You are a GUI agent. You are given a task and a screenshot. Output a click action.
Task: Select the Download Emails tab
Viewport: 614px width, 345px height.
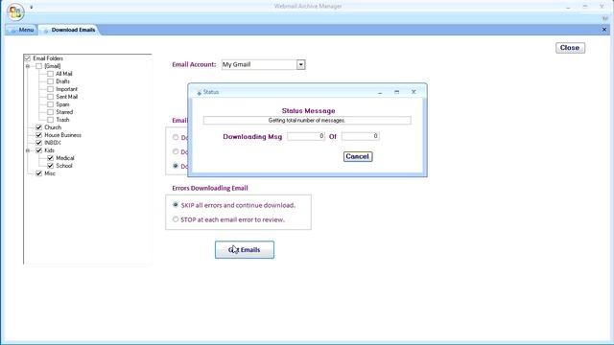pos(69,30)
